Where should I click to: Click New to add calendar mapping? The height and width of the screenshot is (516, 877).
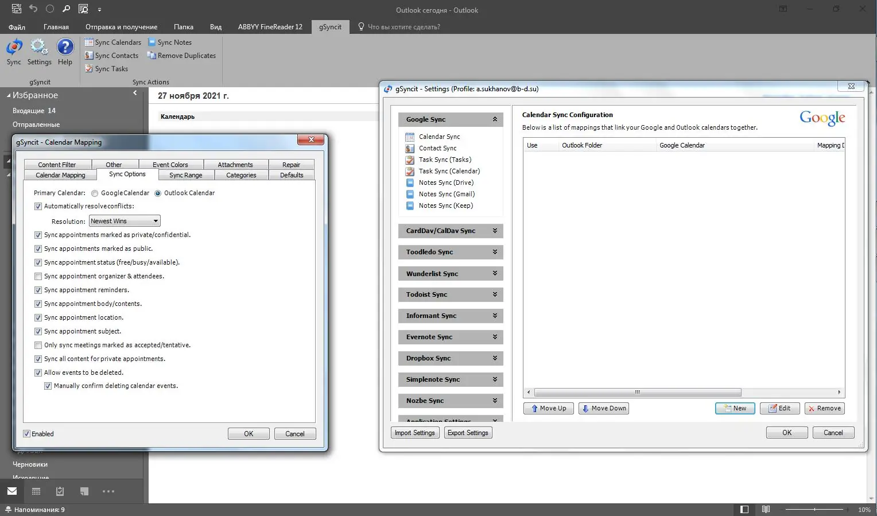[x=735, y=408]
